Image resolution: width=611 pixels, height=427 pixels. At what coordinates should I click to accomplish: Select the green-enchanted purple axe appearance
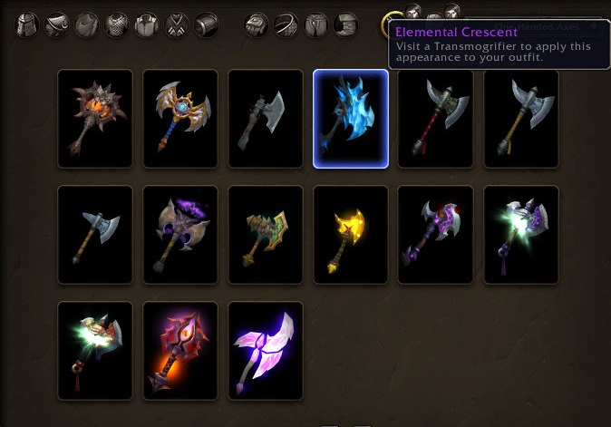pos(521,235)
